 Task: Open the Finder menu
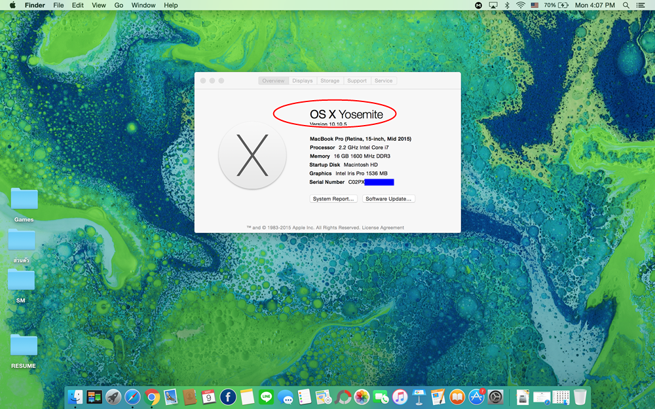click(35, 5)
